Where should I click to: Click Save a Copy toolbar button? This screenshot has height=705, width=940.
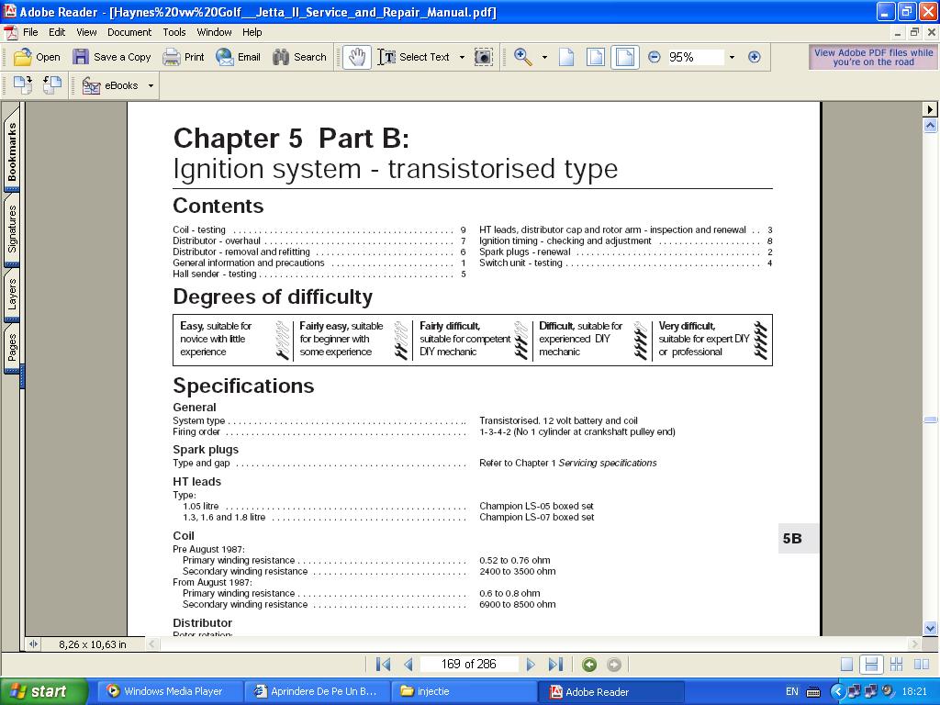point(111,57)
